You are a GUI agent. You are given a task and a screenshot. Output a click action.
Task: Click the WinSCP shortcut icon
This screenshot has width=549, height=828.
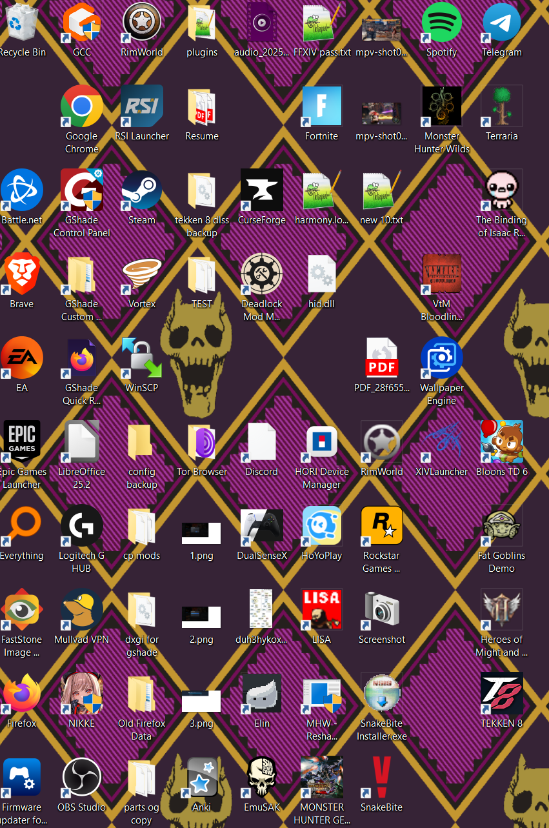(x=142, y=358)
